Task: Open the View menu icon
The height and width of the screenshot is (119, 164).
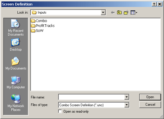Action: click(x=134, y=13)
